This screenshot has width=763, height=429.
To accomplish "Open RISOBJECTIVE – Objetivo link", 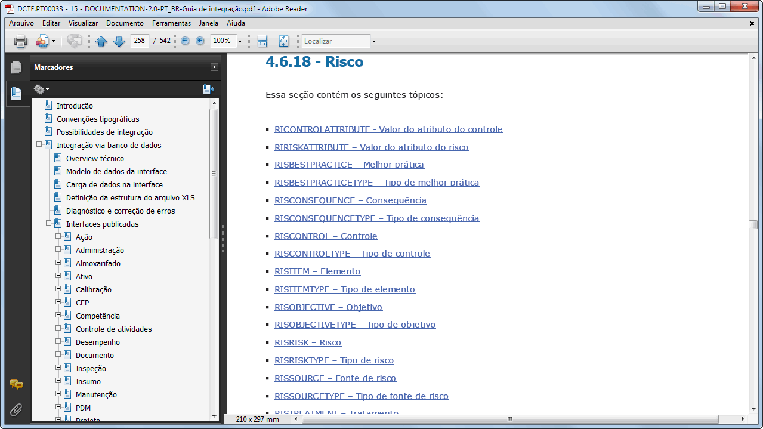I will [328, 307].
